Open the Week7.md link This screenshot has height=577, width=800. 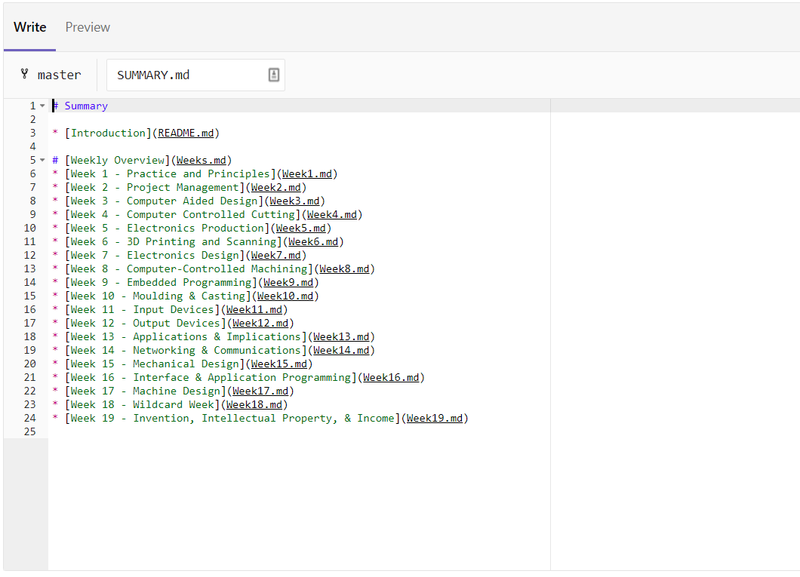[276, 255]
